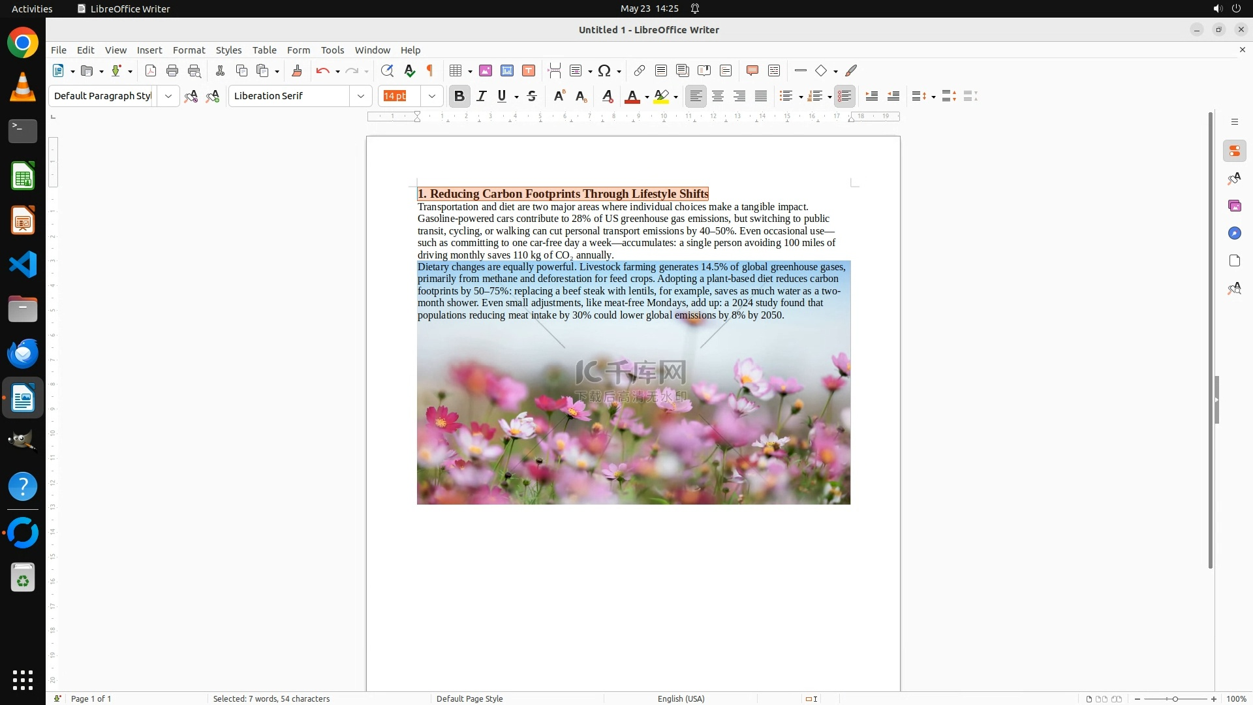
Task: Insert a hyperlink with the link icon
Action: [x=640, y=70]
